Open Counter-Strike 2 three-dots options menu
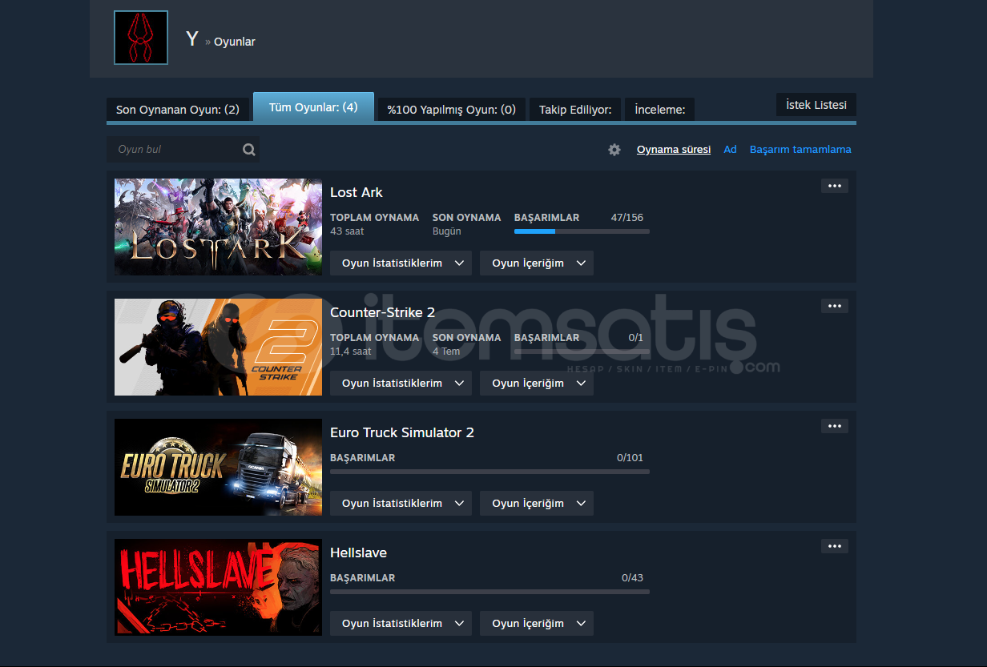Image resolution: width=987 pixels, height=667 pixels. [835, 306]
